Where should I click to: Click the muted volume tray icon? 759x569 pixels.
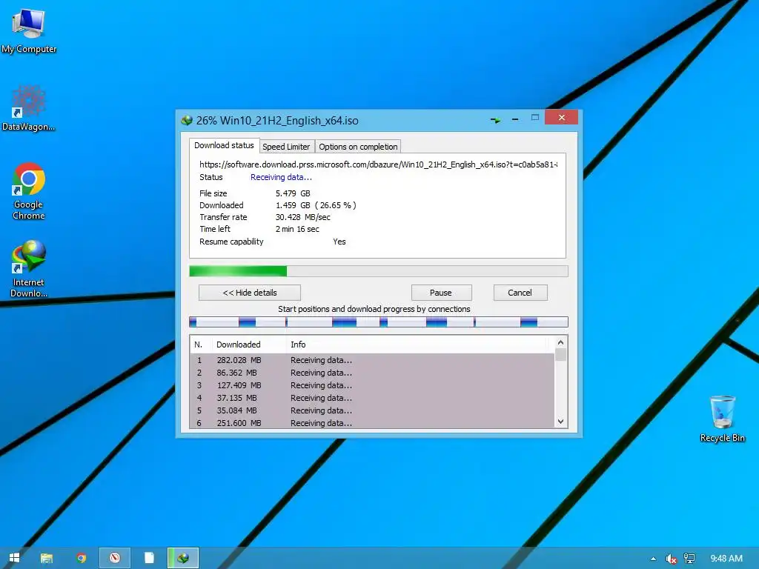point(671,559)
